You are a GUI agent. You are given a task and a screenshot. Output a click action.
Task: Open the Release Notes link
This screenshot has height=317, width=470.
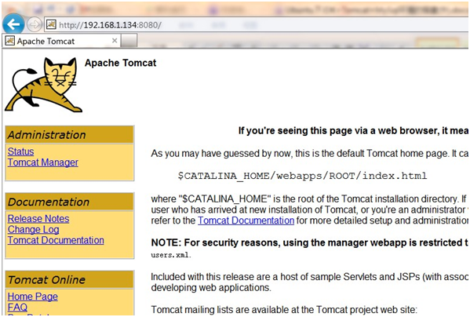(x=38, y=219)
